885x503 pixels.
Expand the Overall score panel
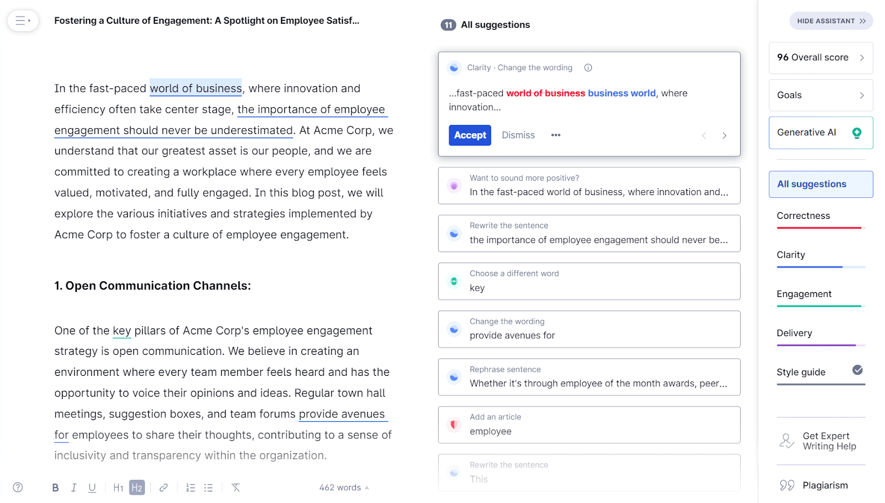coord(820,57)
